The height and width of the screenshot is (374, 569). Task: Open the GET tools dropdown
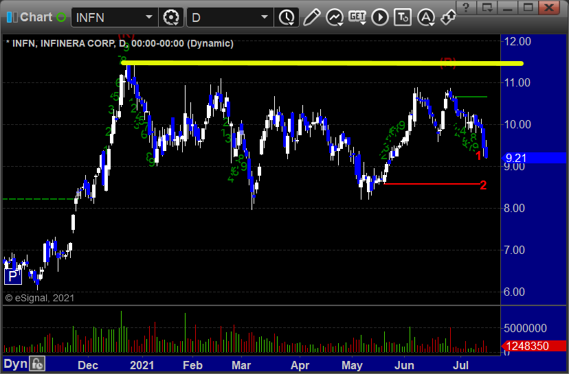click(x=357, y=17)
